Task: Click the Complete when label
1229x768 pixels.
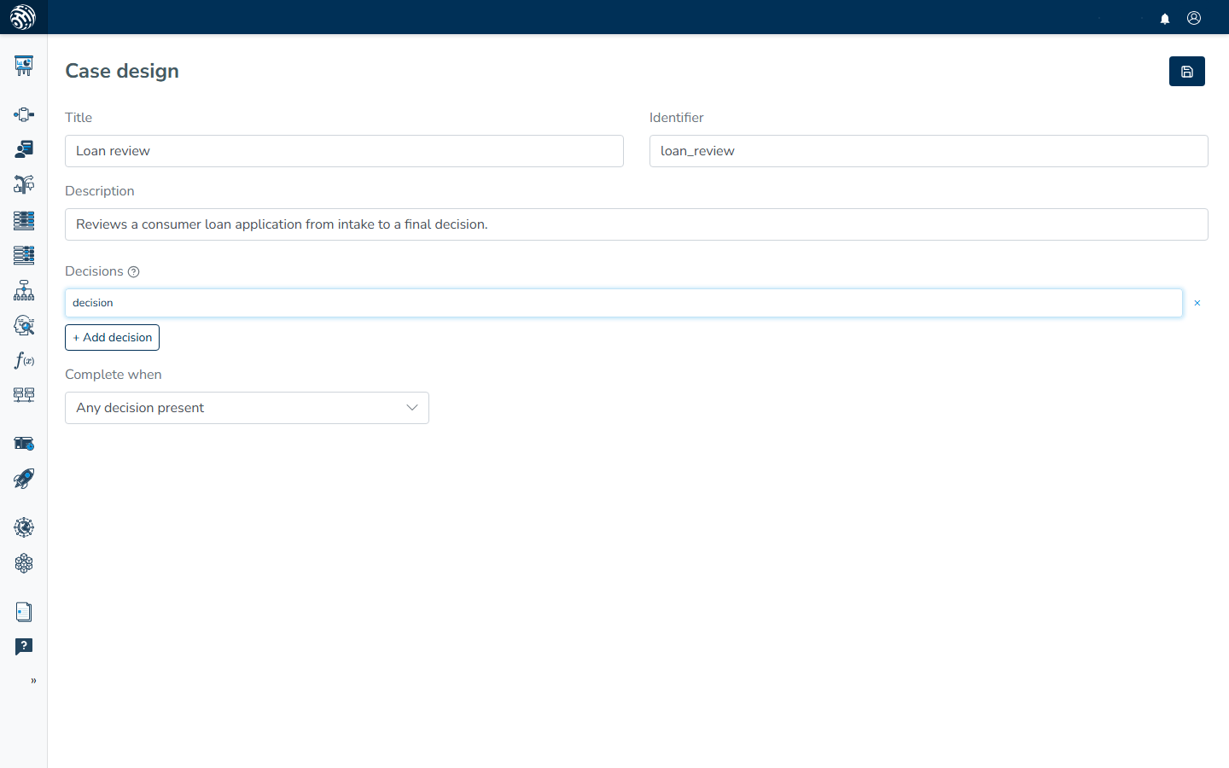Action: [114, 375]
